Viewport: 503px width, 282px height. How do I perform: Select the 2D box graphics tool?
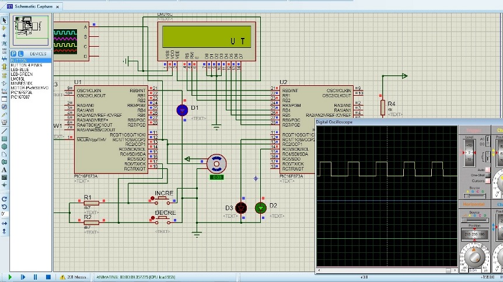point(4,138)
